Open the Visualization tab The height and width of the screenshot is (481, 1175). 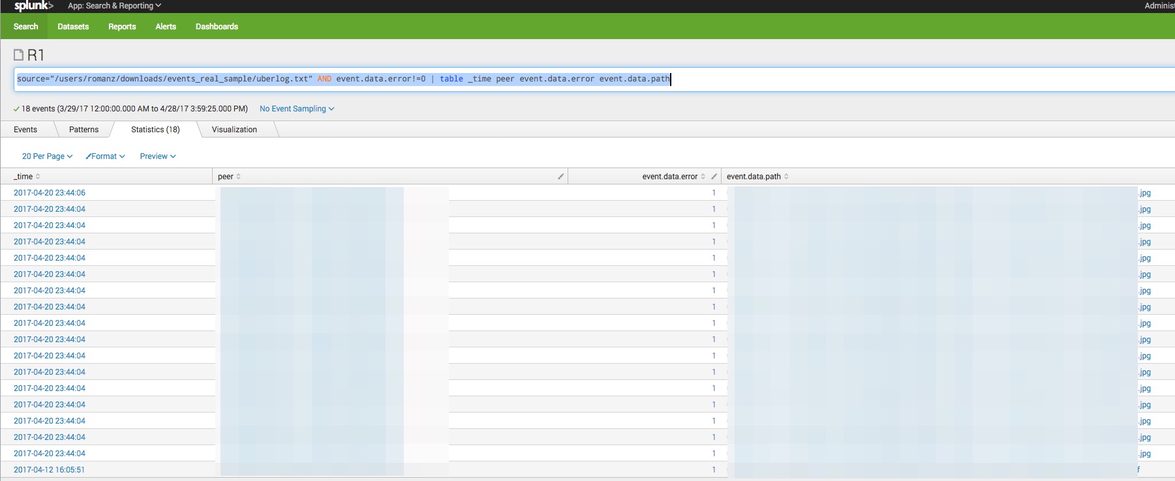click(x=234, y=130)
